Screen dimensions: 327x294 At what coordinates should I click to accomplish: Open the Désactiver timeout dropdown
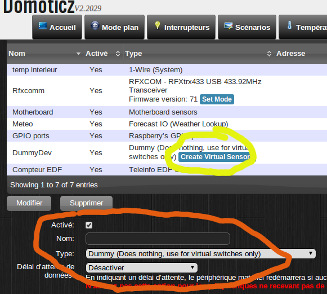142,267
